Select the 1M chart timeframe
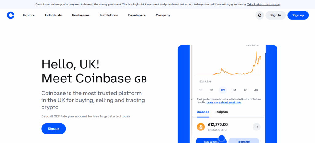 (234, 90)
